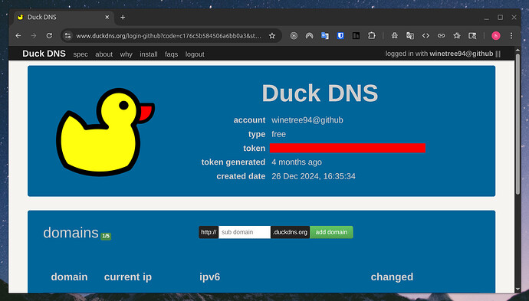
Task: Click the browser forward arrow
Action: (x=34, y=36)
